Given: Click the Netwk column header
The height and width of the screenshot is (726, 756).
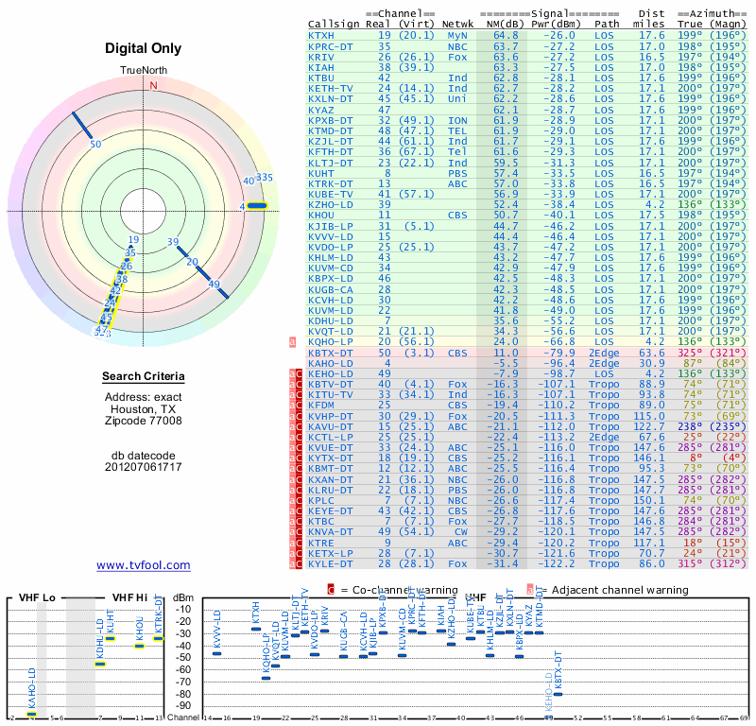Looking at the screenshot, I should [x=457, y=25].
